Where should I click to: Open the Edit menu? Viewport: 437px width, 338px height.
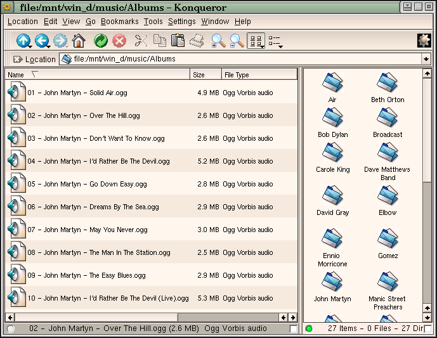[x=50, y=22]
